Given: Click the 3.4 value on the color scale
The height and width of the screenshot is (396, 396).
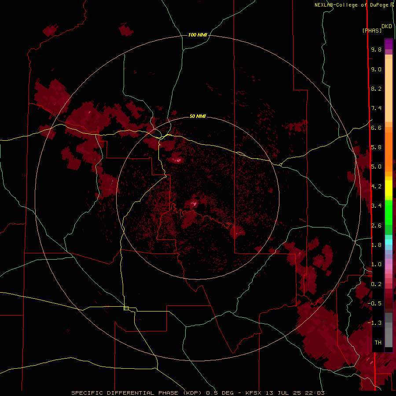Looking at the screenshot, I should pos(376,206).
